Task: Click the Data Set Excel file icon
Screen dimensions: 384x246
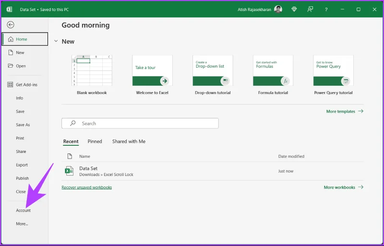Action: (69, 171)
